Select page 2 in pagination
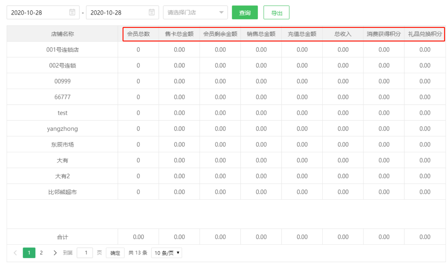 coord(41,253)
